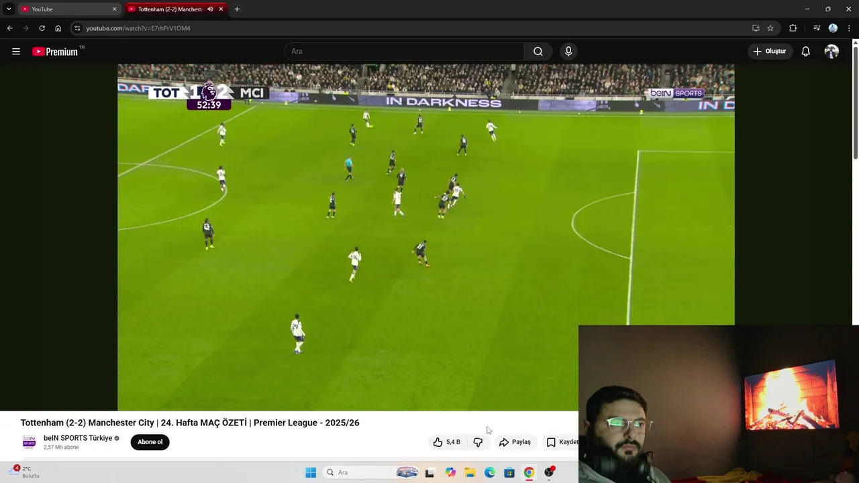This screenshot has height=483, width=859.
Task: Install app icon in address bar
Action: click(756, 28)
